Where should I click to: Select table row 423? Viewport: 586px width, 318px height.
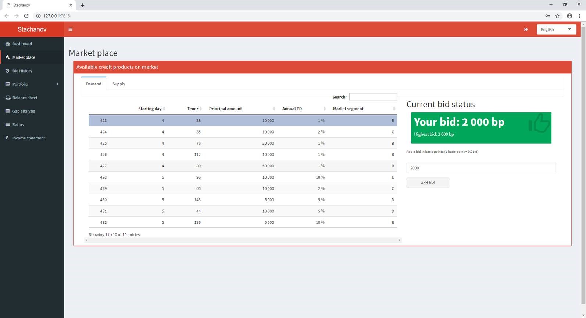click(243, 121)
